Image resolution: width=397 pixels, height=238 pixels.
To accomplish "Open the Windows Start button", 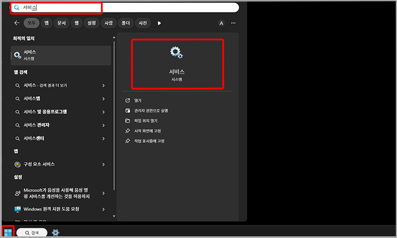I will pyautogui.click(x=8, y=232).
